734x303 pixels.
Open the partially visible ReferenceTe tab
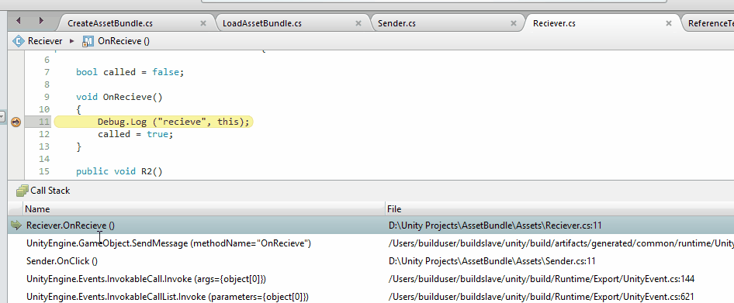coord(711,23)
